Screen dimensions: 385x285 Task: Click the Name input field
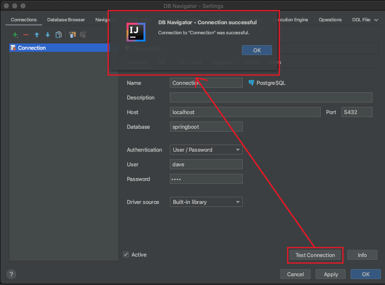tap(206, 83)
